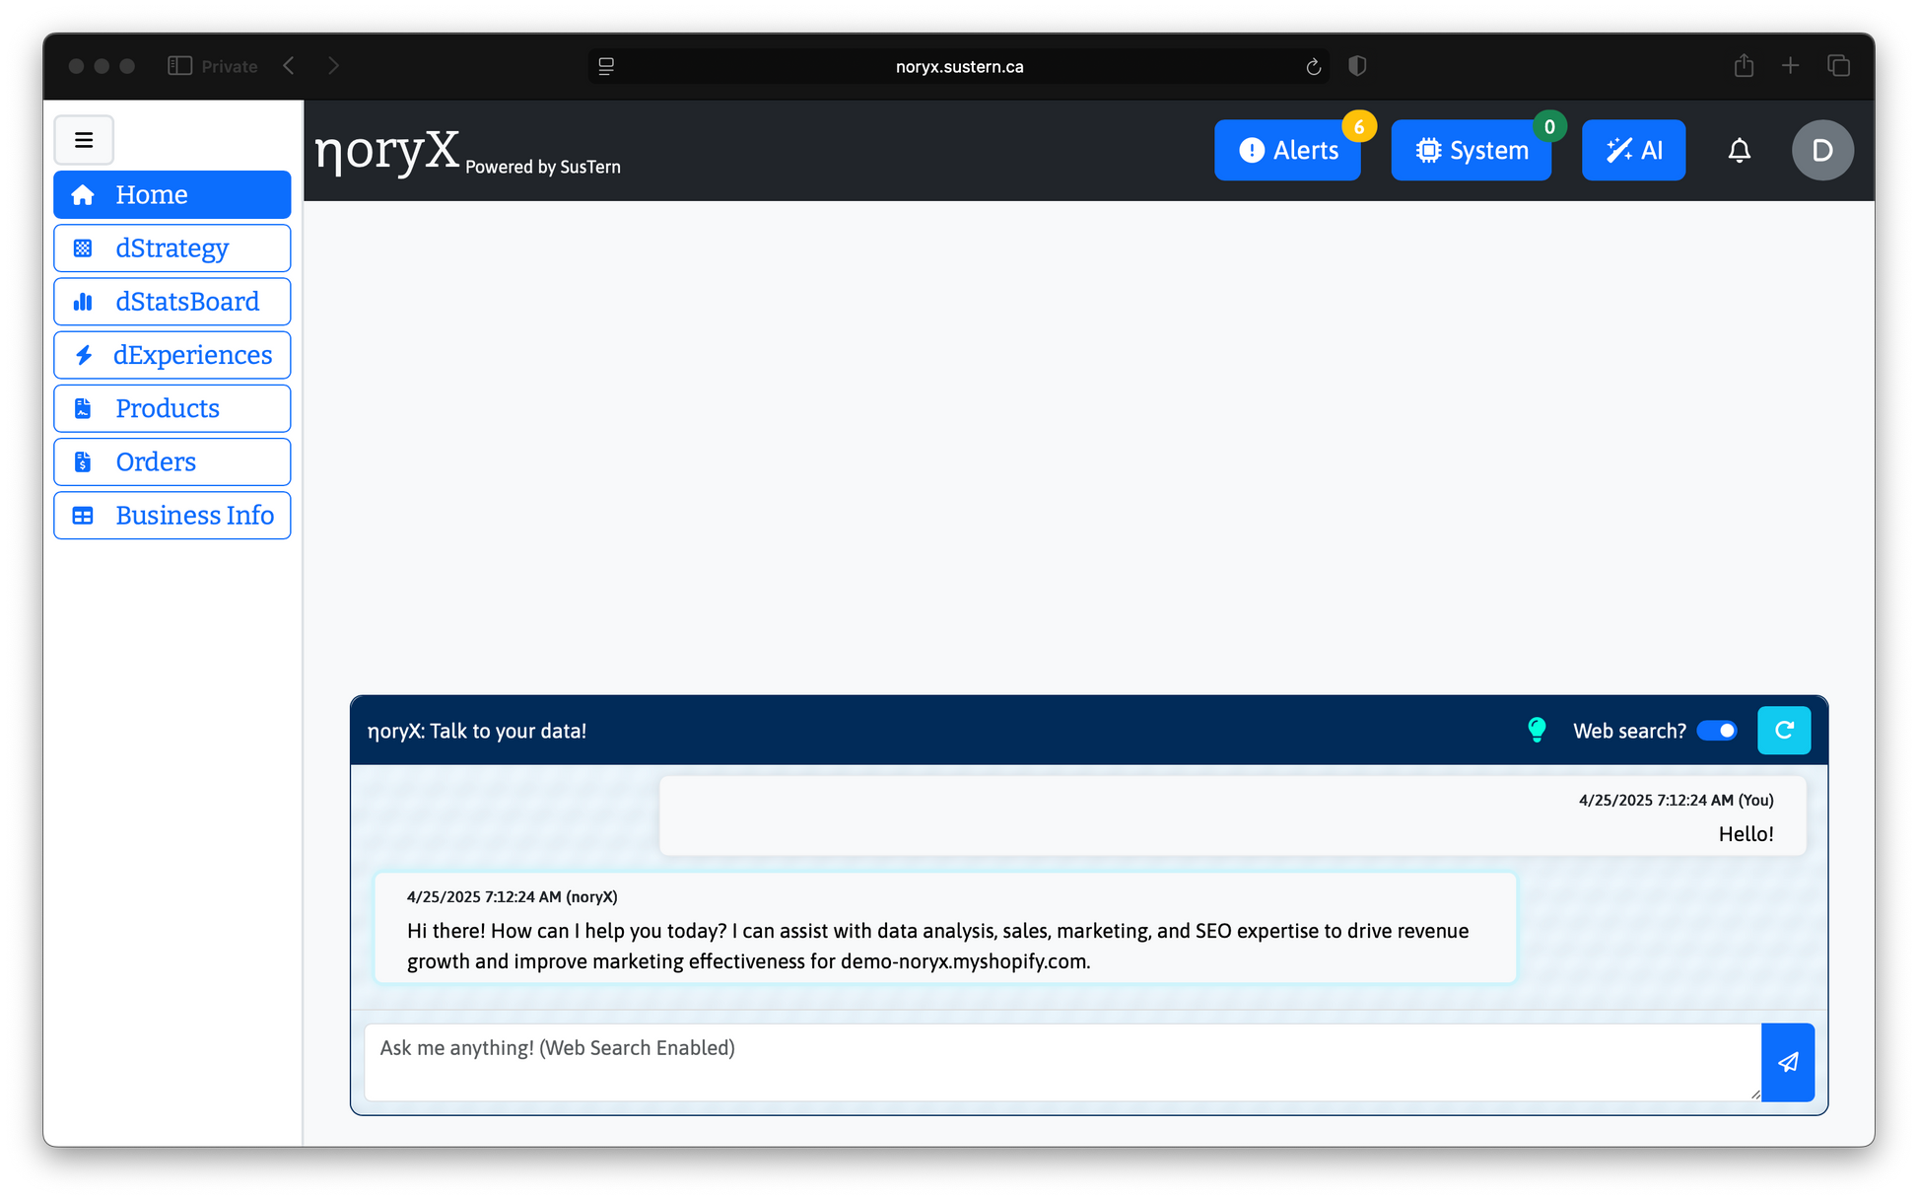Open the System status button
This screenshot has height=1200, width=1918.
pyautogui.click(x=1471, y=150)
